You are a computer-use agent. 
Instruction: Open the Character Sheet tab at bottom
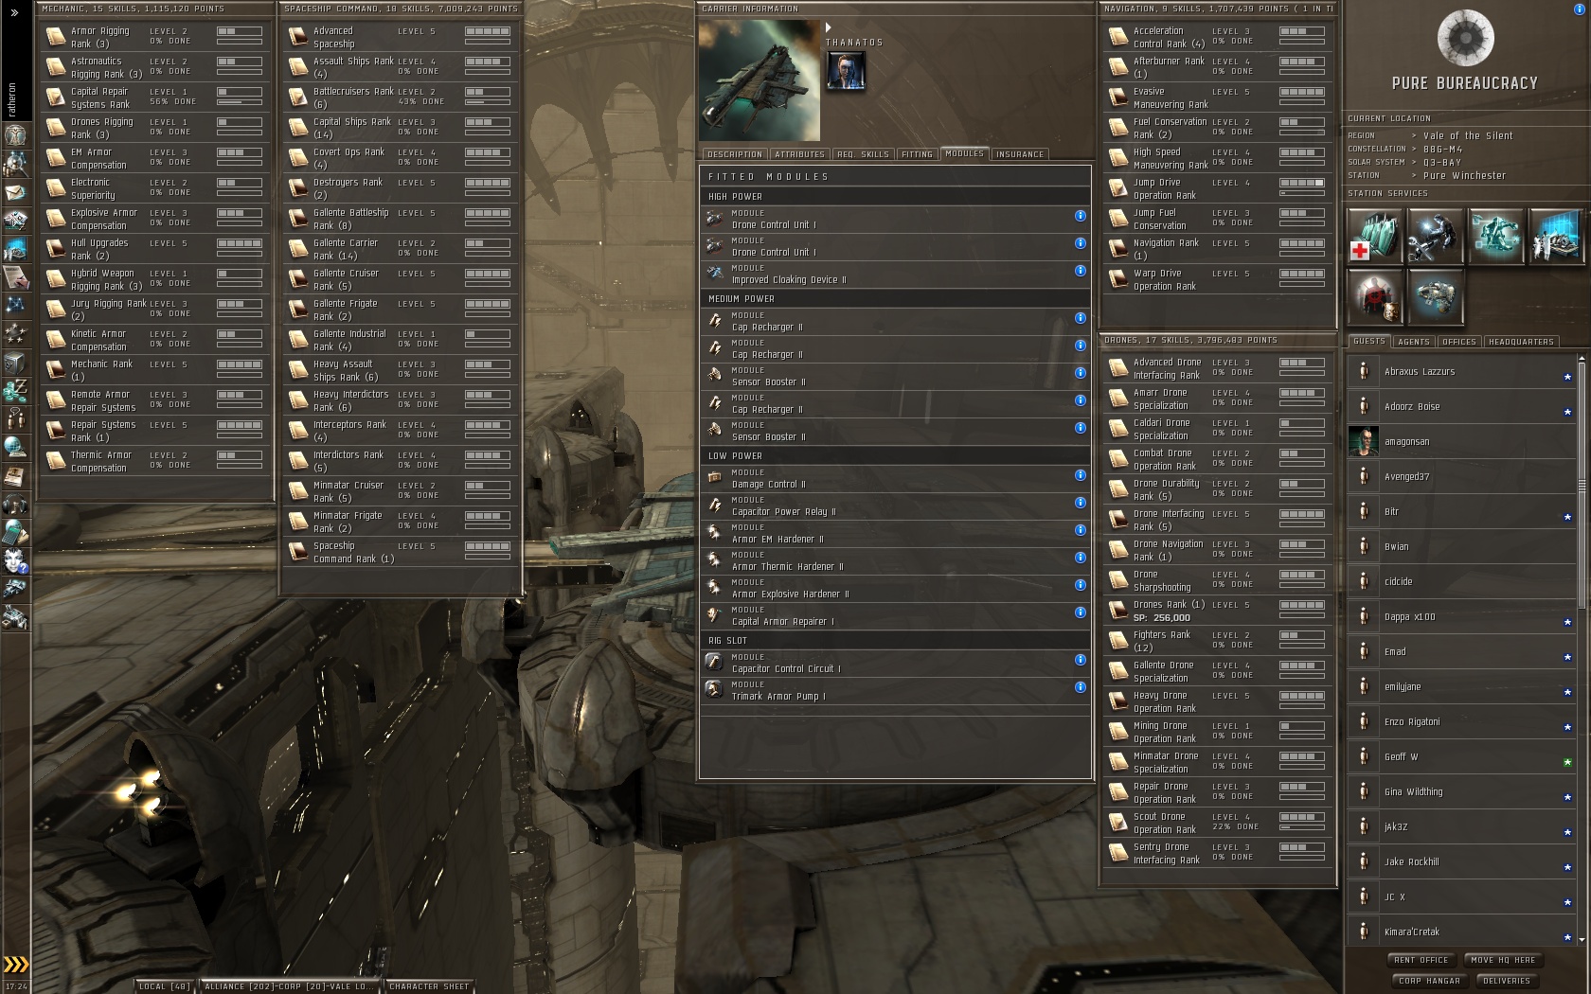click(429, 986)
